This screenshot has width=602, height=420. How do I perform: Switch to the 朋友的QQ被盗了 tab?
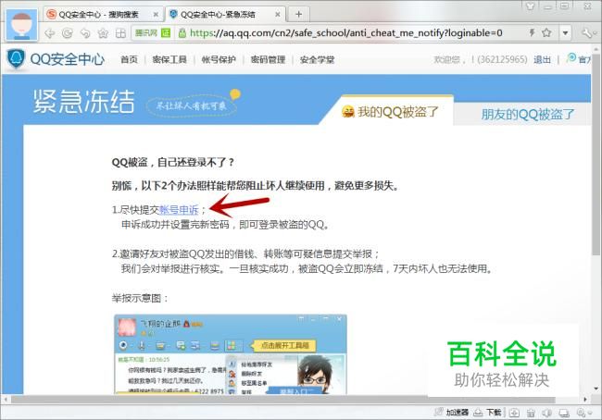click(528, 114)
